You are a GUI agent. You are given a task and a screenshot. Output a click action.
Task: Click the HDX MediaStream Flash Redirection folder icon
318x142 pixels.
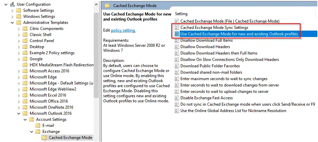(x=25, y=65)
